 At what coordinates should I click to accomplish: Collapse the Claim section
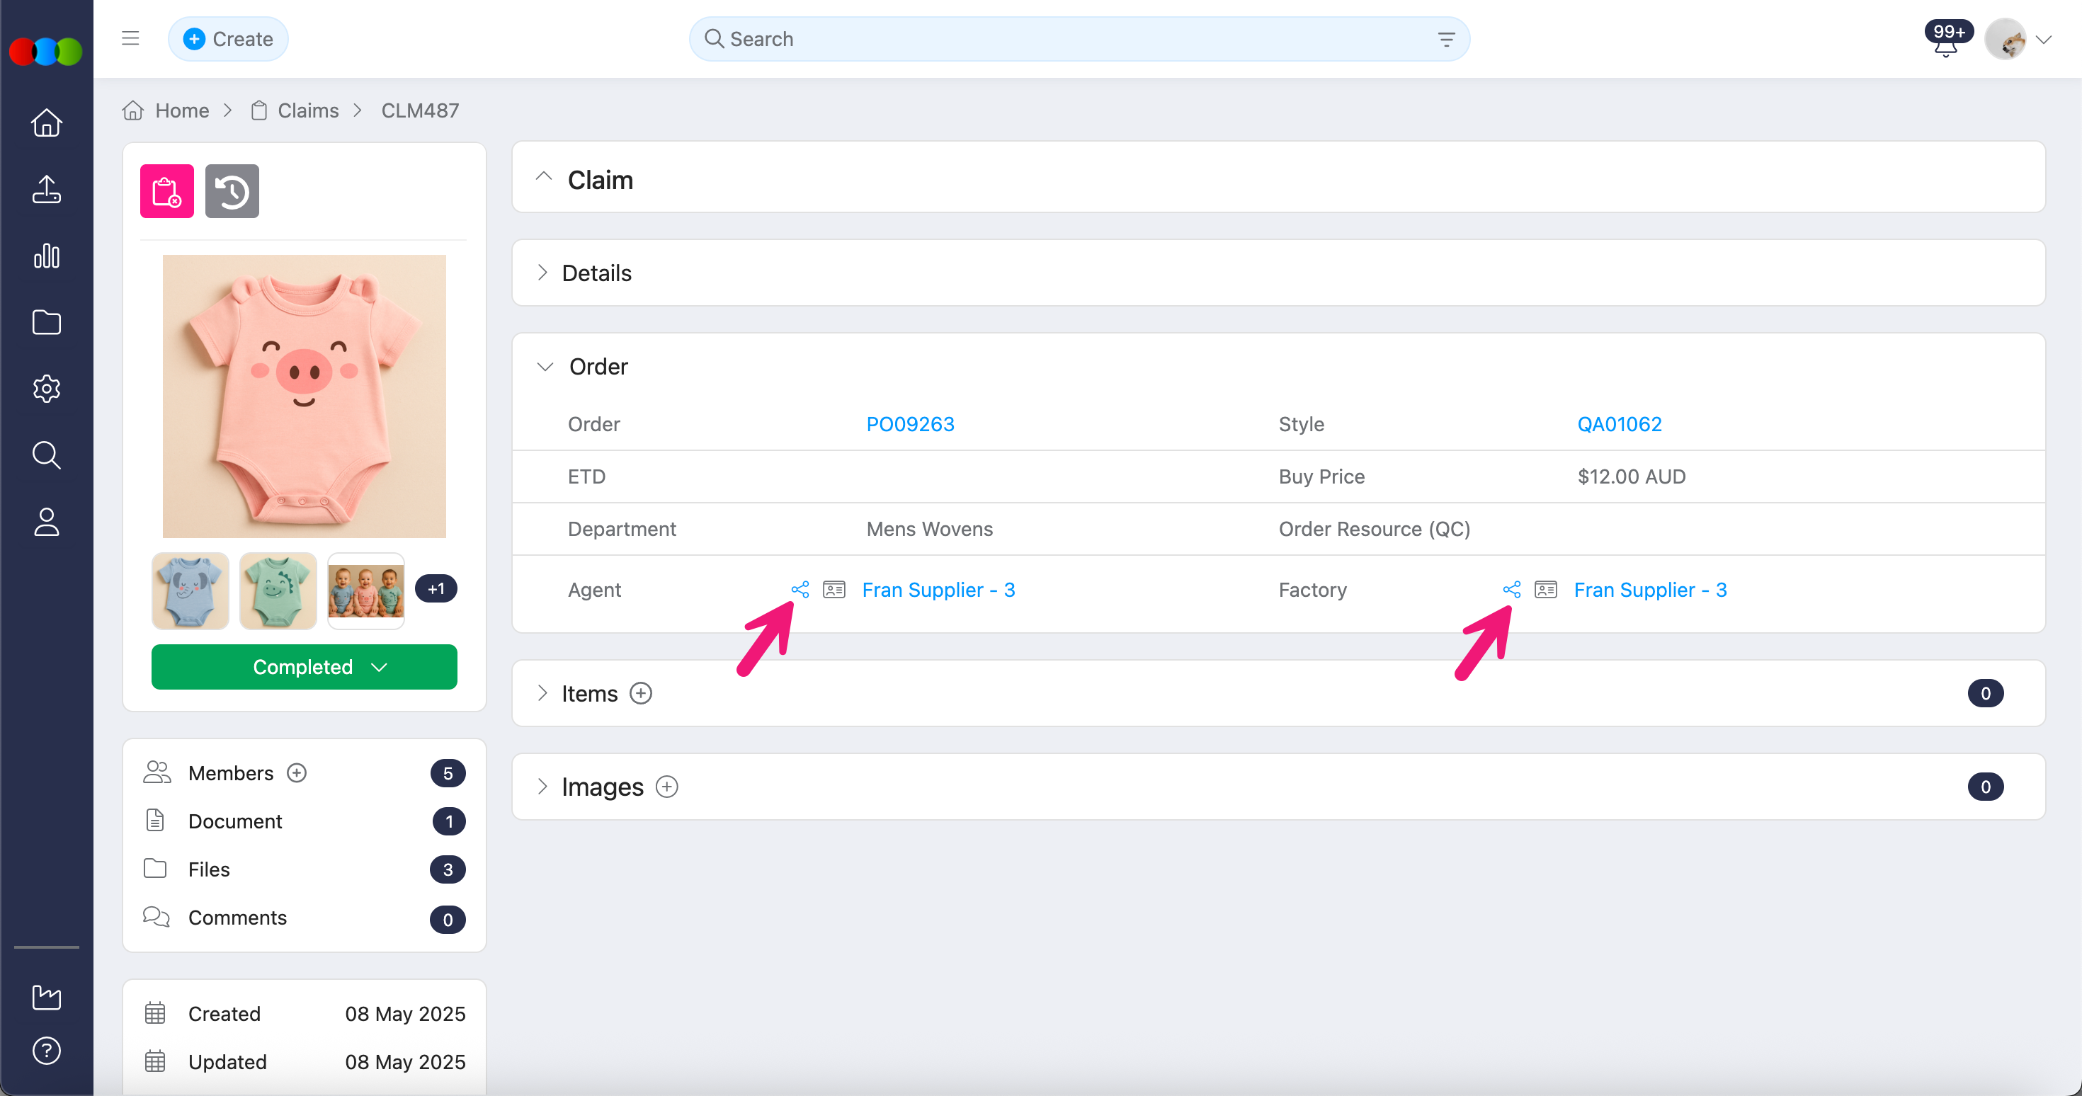click(544, 177)
